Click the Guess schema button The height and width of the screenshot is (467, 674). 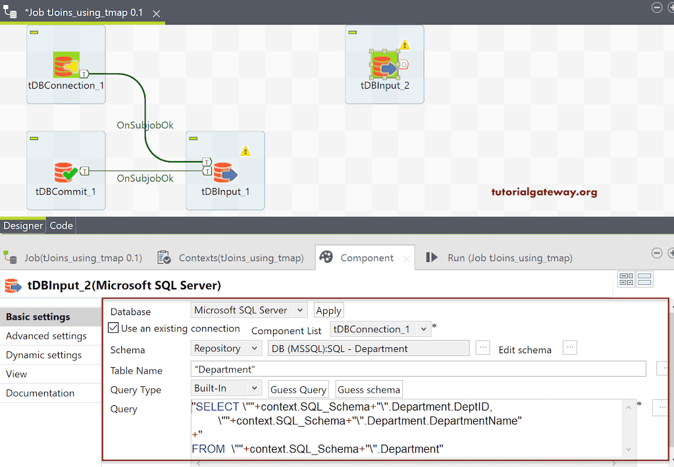coord(369,389)
